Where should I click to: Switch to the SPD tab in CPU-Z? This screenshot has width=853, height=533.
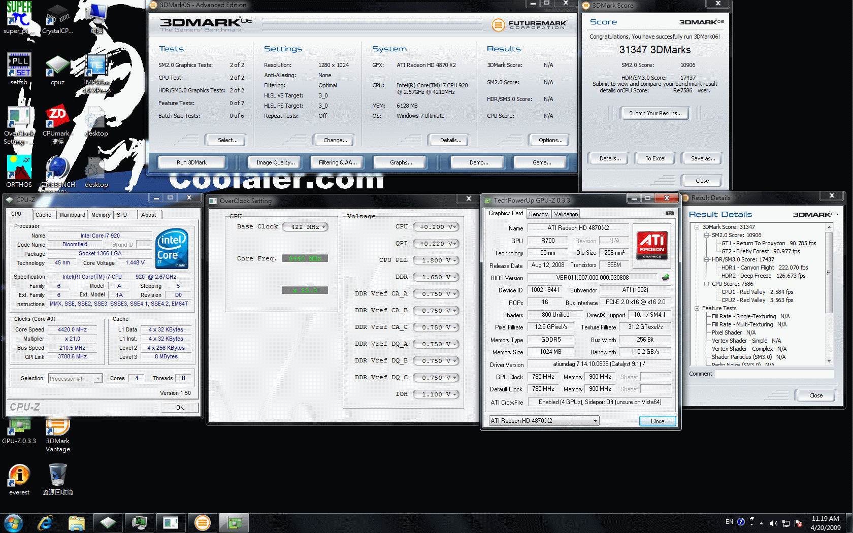click(122, 215)
